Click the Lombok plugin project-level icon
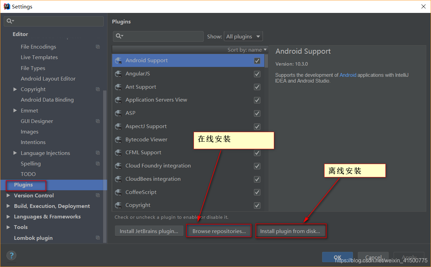431x267 pixels. (x=98, y=238)
